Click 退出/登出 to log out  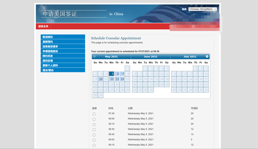coord(63,70)
